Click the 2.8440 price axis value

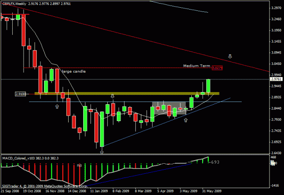pos(276,108)
